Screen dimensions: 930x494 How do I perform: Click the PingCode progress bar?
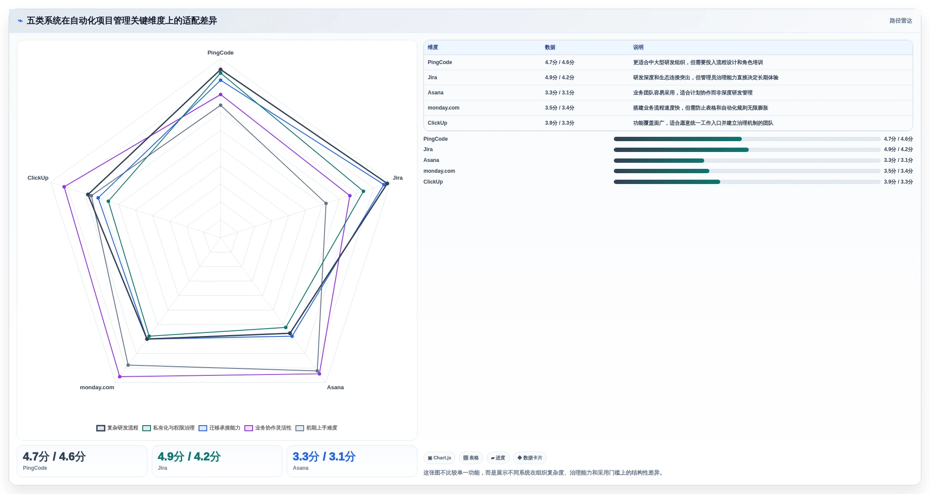[747, 139]
